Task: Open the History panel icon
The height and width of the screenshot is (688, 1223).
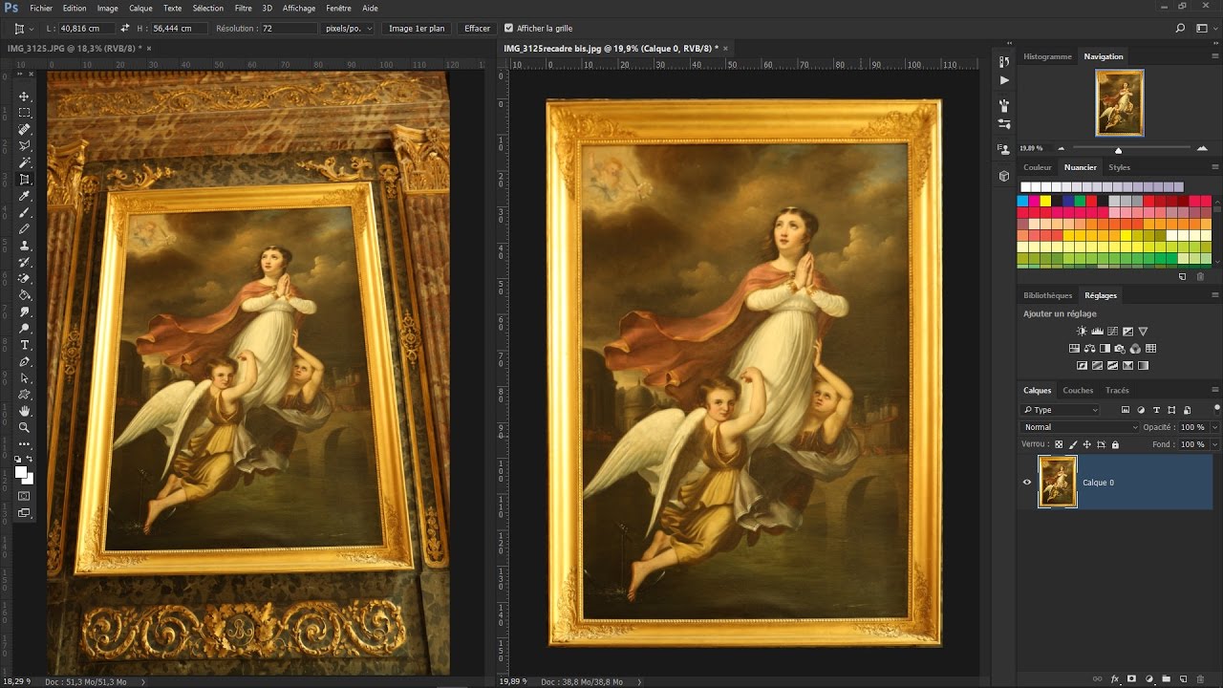Action: tap(1004, 61)
